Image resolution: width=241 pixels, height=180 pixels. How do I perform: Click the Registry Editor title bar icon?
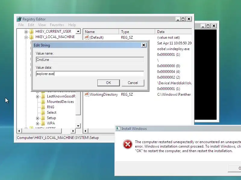click(19, 19)
